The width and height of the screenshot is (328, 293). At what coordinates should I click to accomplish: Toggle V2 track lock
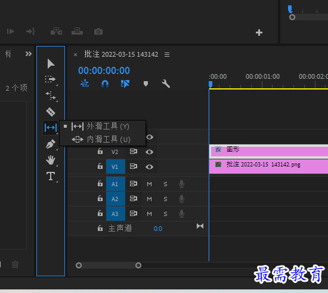(100, 152)
